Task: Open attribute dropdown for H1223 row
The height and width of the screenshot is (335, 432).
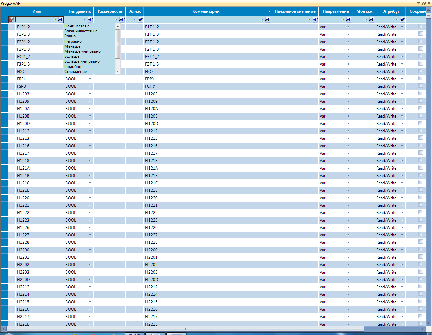Action: coord(402,220)
